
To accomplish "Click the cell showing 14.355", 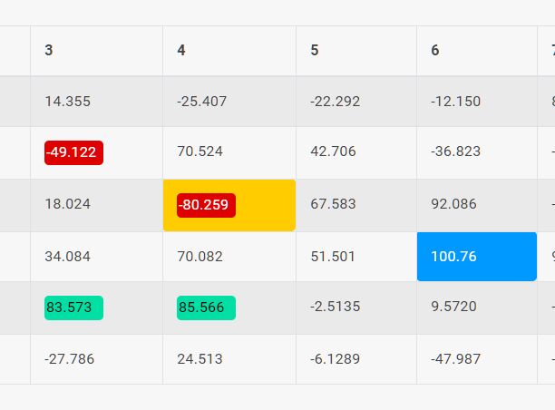I will [97, 102].
